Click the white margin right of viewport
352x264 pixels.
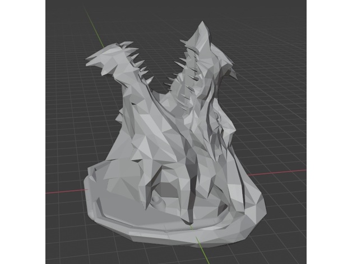[330, 132]
